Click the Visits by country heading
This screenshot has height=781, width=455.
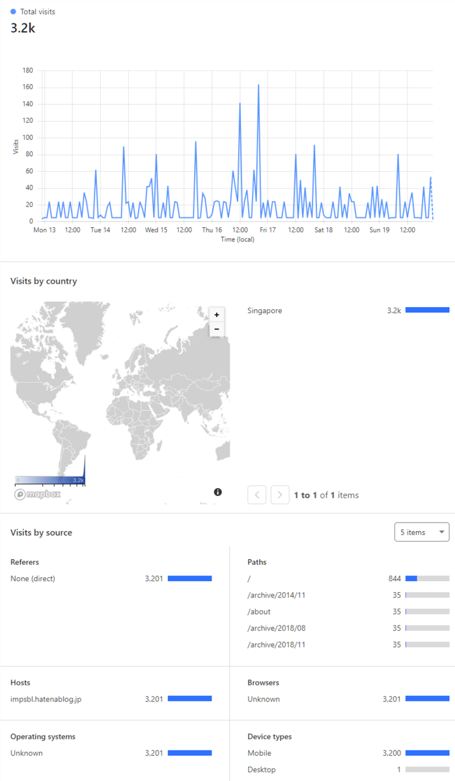pyautogui.click(x=44, y=281)
